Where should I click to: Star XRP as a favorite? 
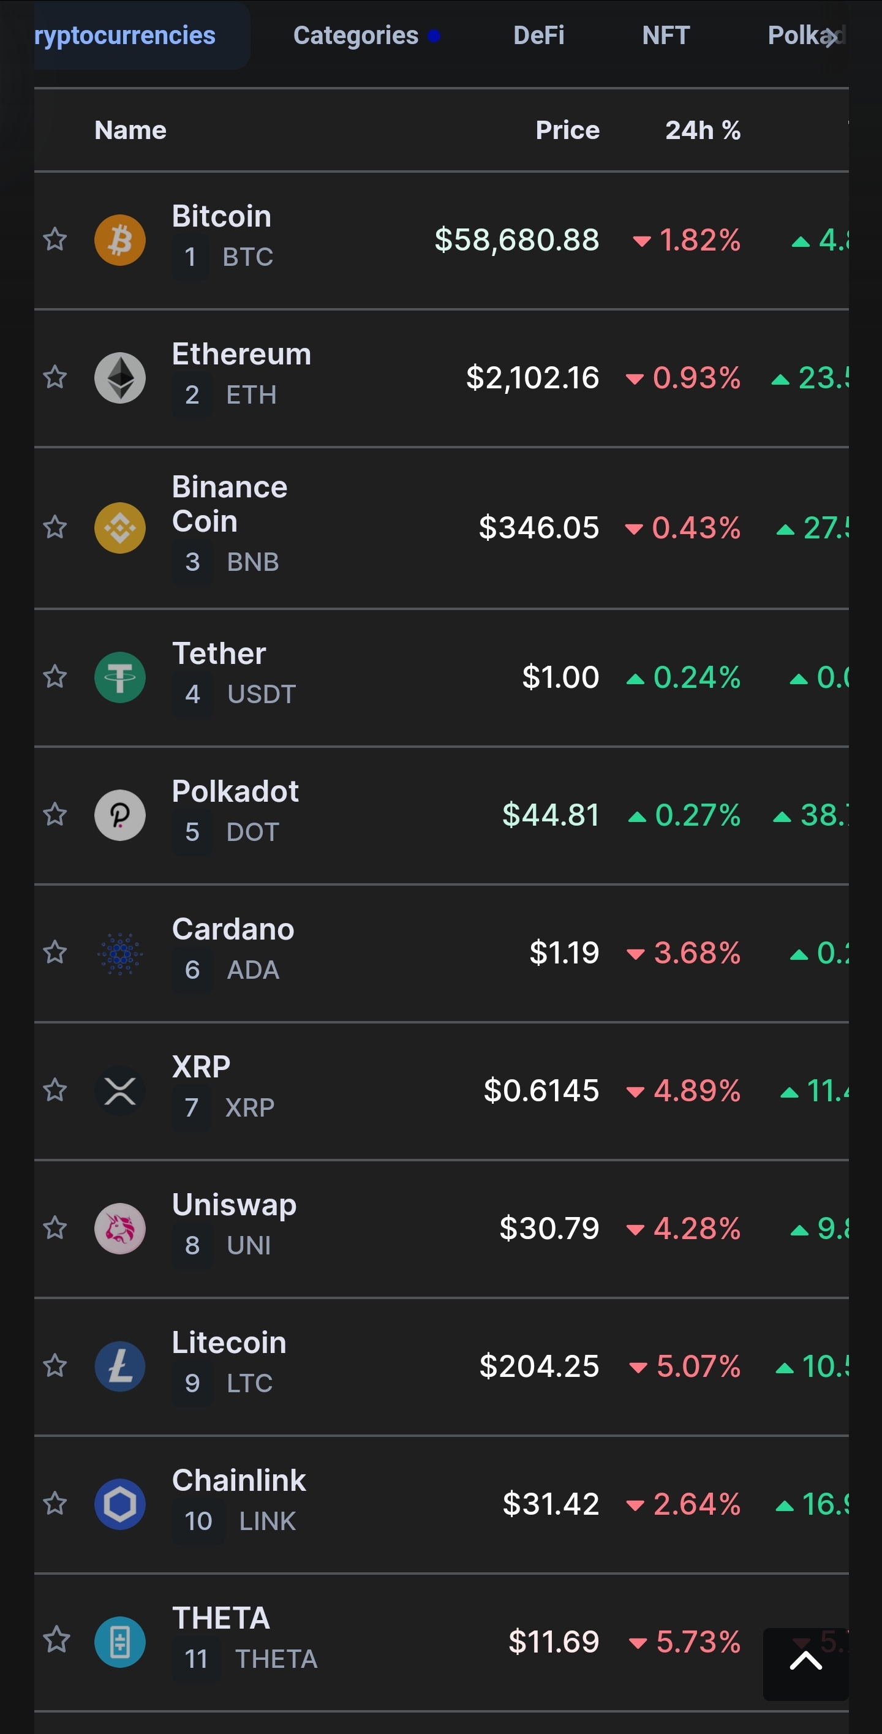pyautogui.click(x=55, y=1089)
